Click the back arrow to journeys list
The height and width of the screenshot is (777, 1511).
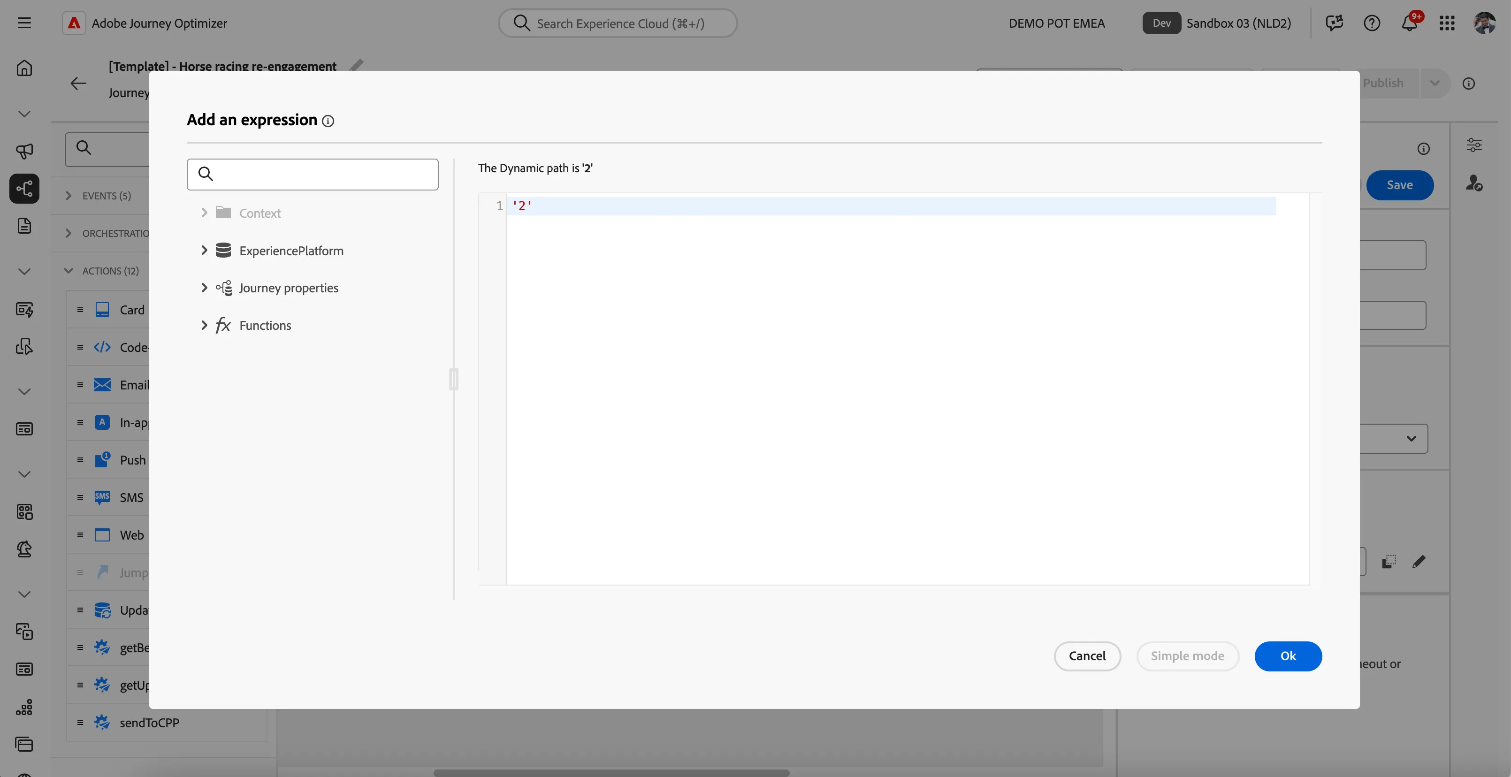(x=78, y=83)
